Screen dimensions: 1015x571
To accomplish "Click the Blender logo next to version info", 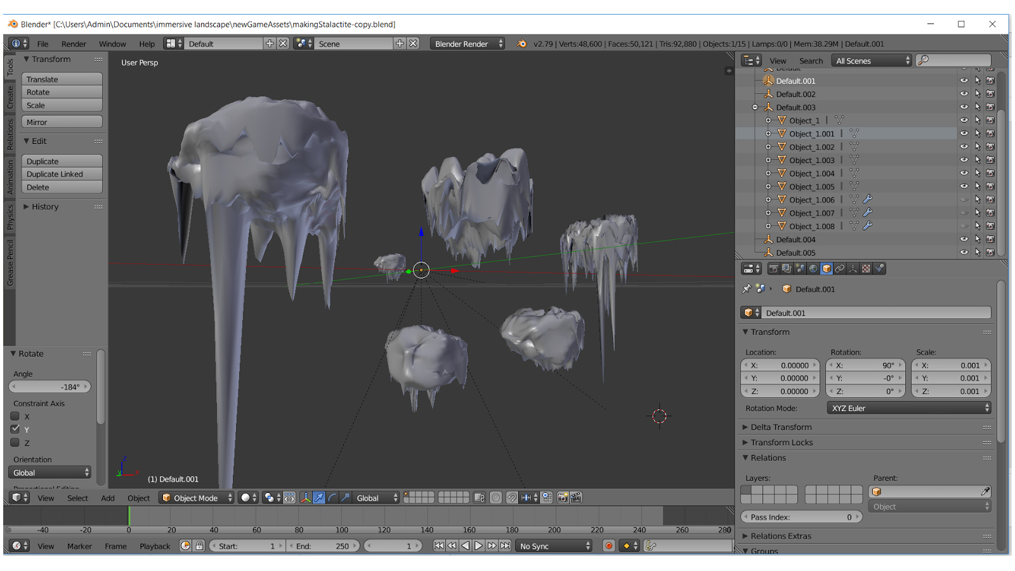I will point(521,44).
